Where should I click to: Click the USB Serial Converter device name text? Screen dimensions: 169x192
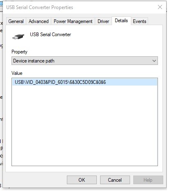click(50, 35)
